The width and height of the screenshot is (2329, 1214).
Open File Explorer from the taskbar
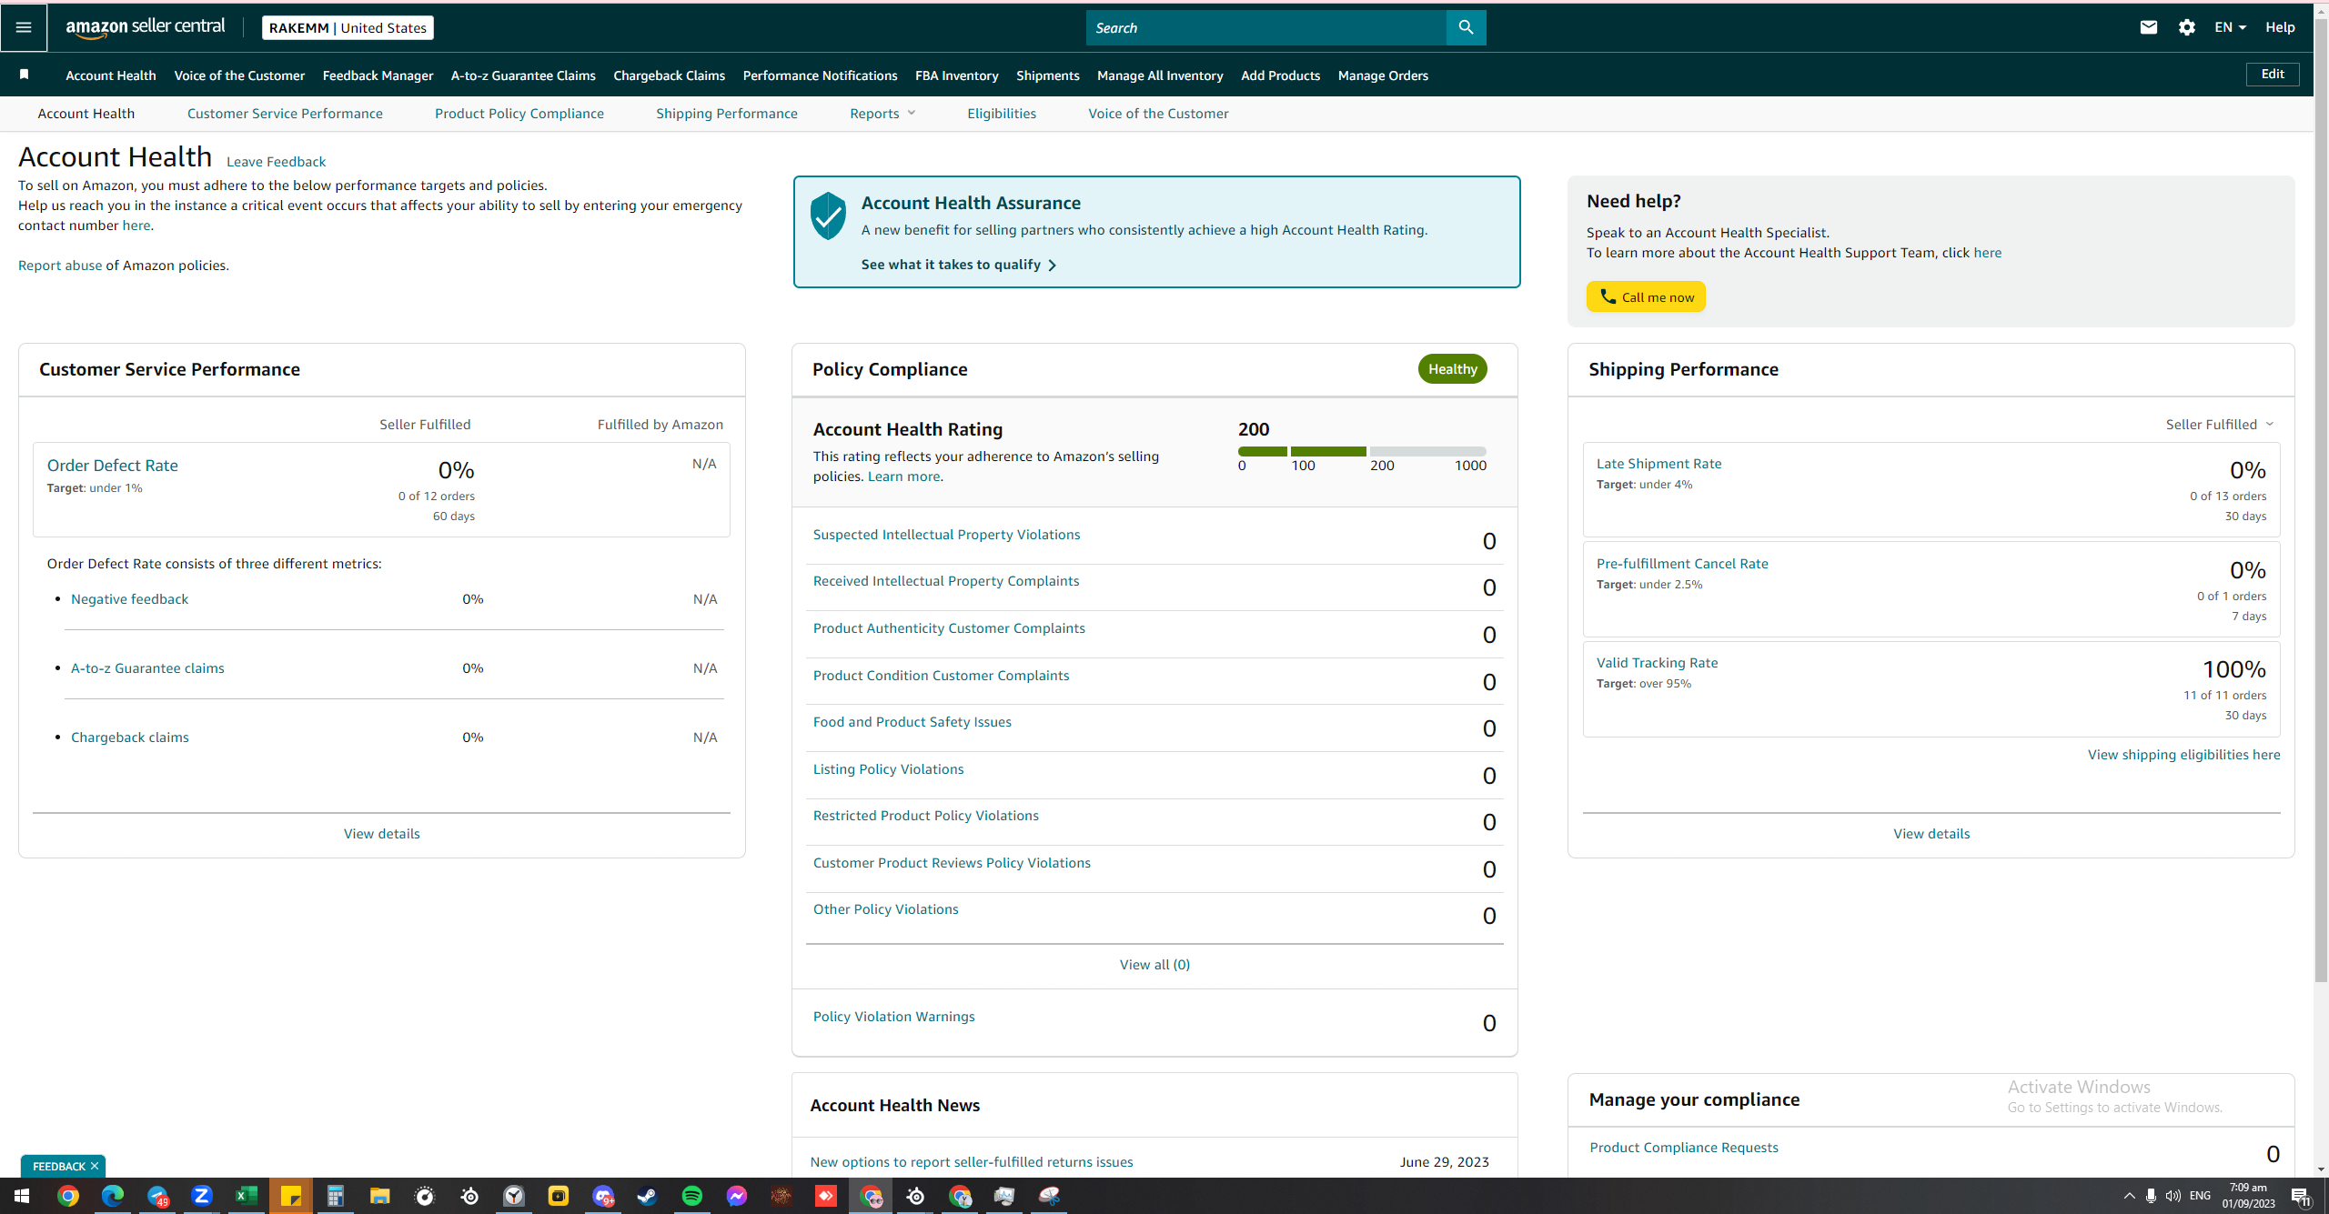coord(380,1196)
